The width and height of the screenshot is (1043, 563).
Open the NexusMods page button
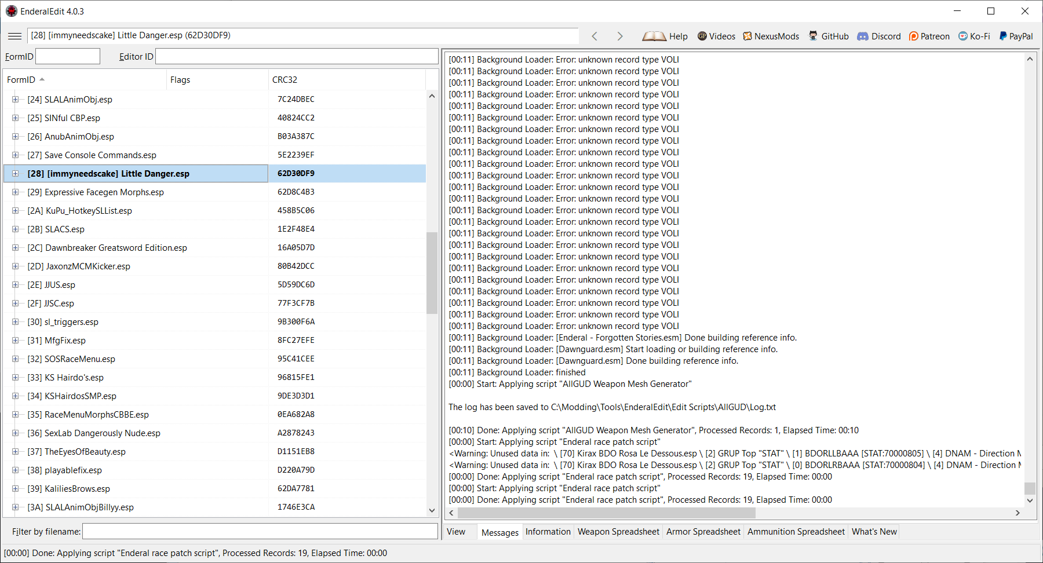click(771, 36)
